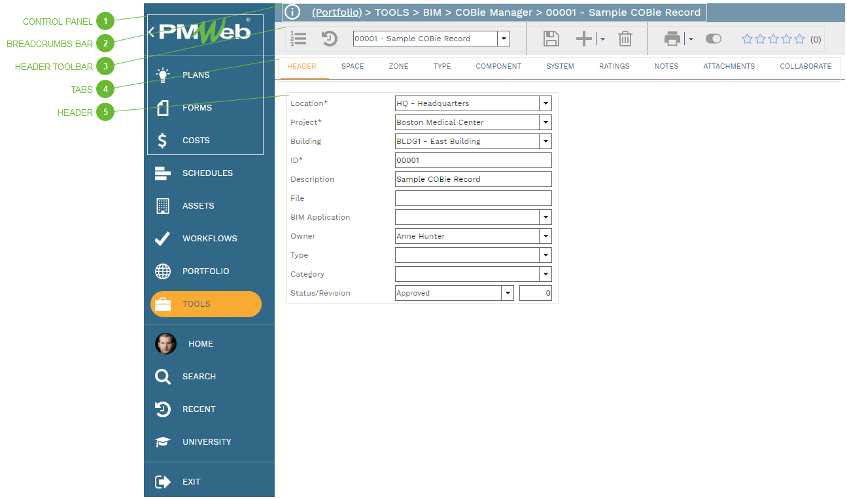Open the records list icon in the toolbar
Viewport: 847px width, 499px height.
(298, 39)
